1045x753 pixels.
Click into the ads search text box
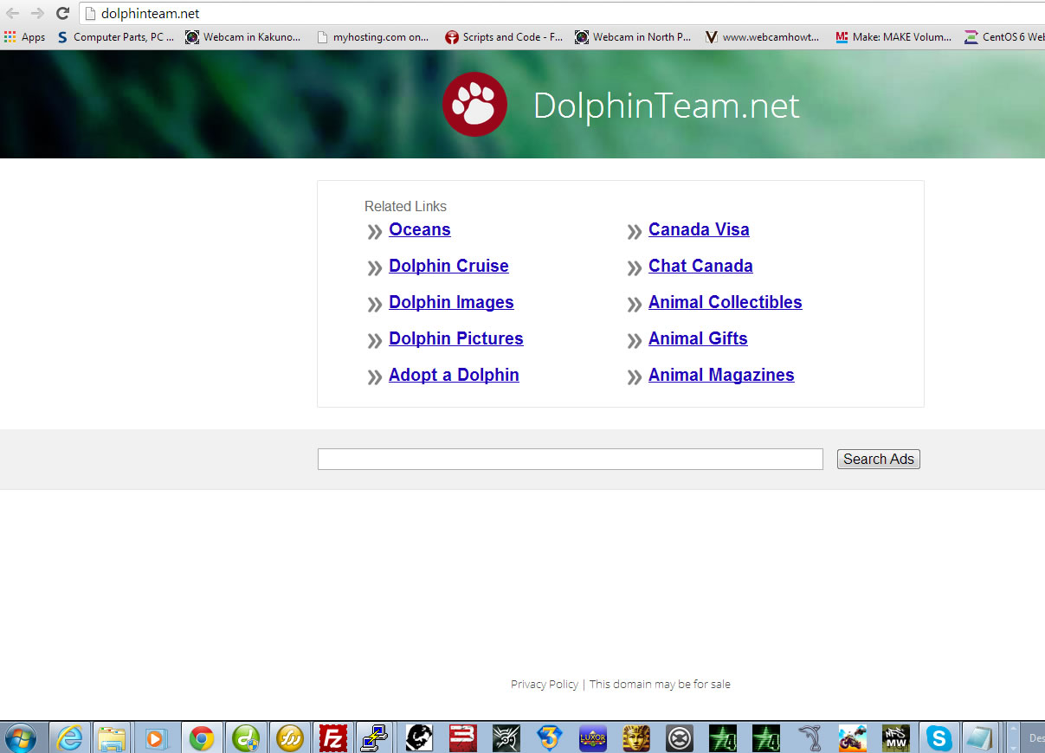point(571,460)
